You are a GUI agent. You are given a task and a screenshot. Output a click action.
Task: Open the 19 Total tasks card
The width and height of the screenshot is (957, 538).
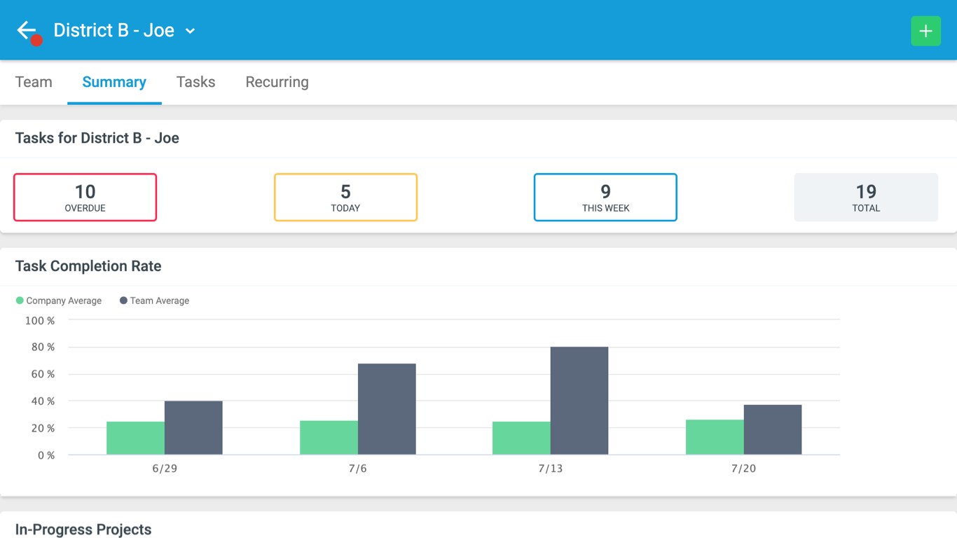866,198
